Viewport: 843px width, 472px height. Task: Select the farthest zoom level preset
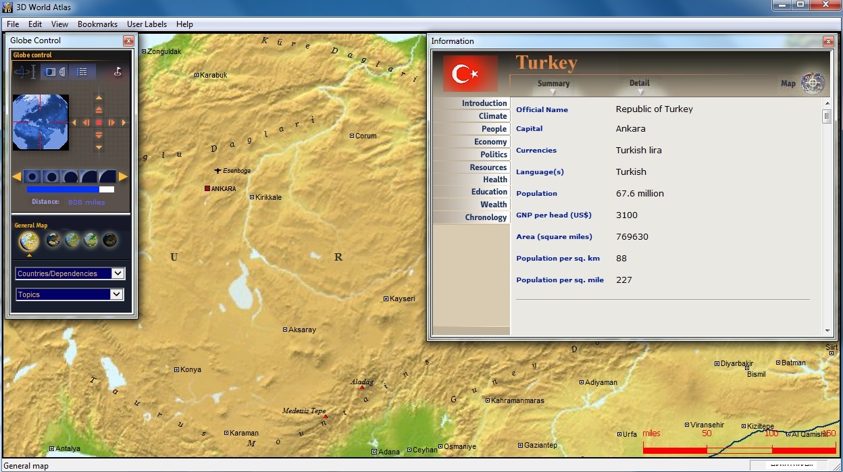[32, 177]
